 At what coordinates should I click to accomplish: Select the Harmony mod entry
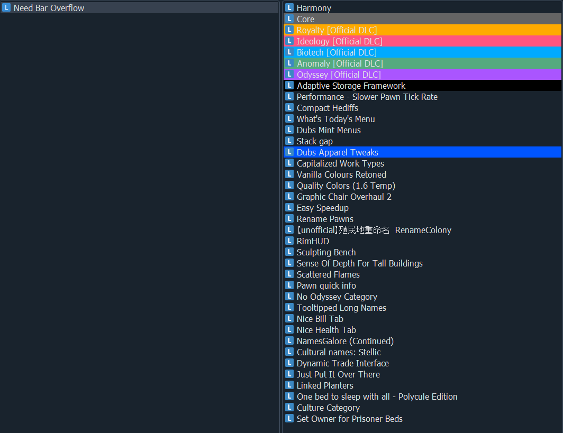coord(423,8)
